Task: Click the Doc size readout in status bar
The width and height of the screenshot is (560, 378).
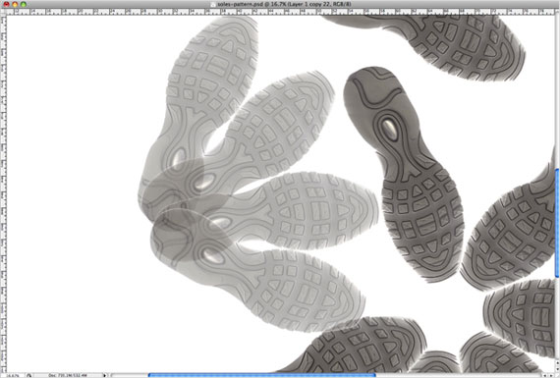Action: tap(68, 375)
